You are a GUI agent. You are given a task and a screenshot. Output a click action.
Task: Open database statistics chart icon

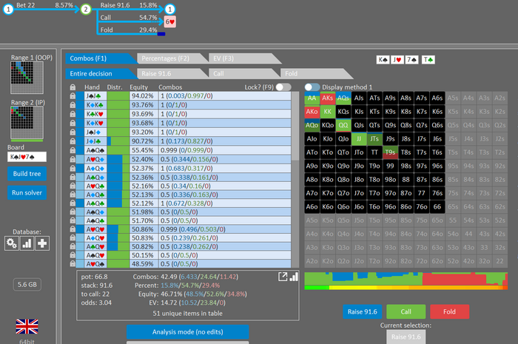(27, 243)
